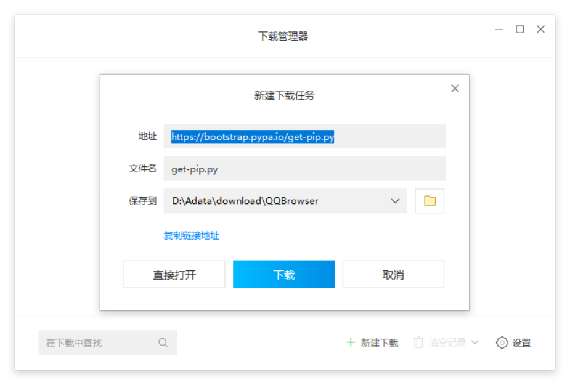Maximize the download manager window

coord(519,29)
